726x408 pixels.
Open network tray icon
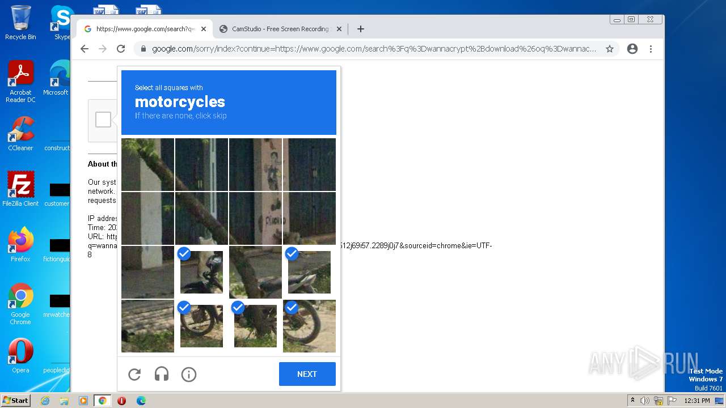(x=659, y=401)
